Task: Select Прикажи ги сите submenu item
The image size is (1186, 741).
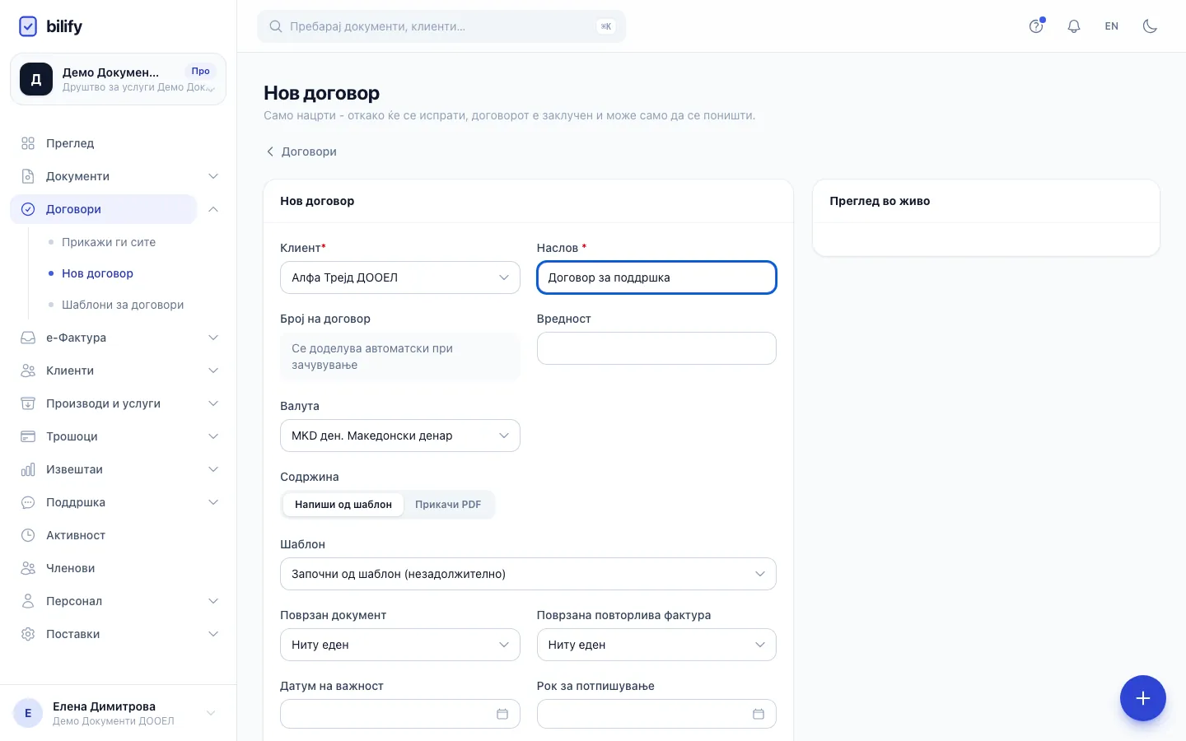Action: 109,242
